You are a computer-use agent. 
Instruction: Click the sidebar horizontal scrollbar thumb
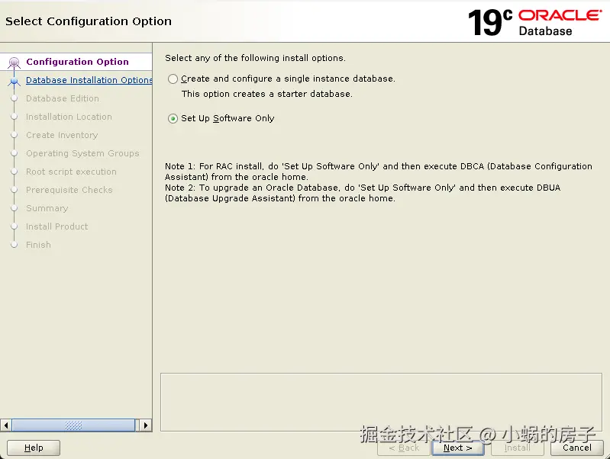(73, 425)
